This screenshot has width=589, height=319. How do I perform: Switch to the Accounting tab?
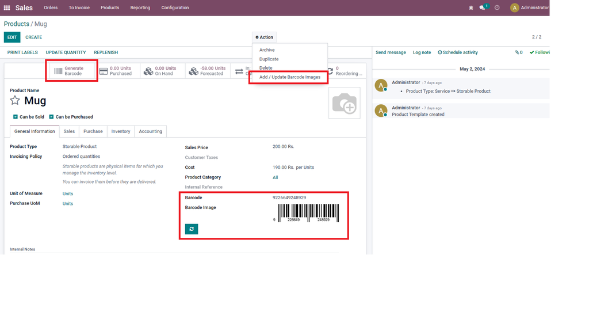click(x=150, y=131)
